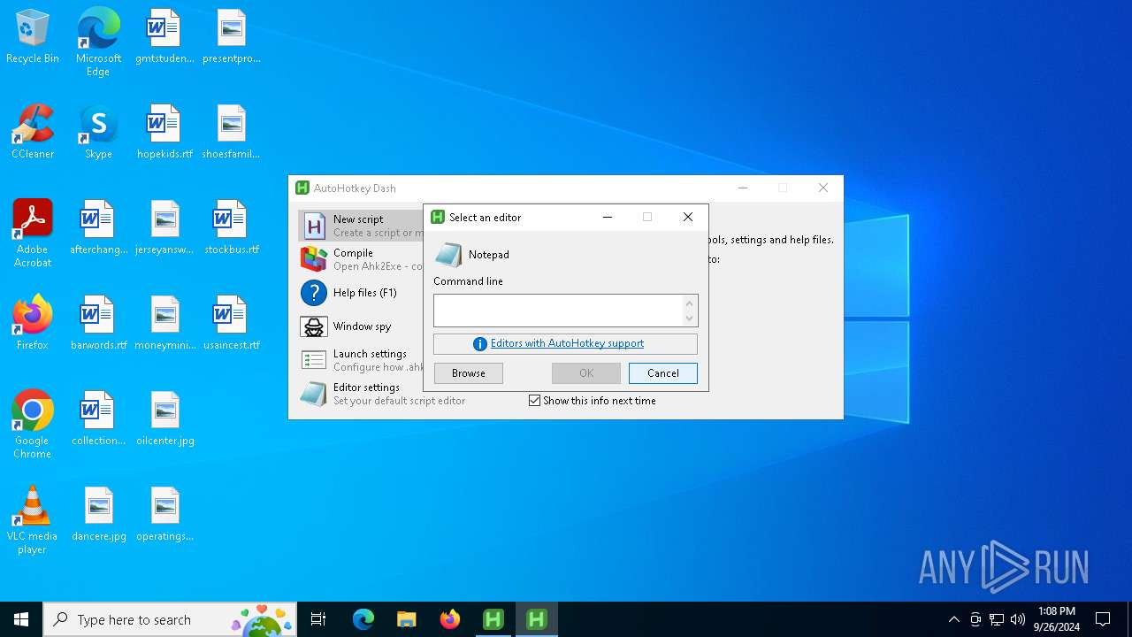Open the taskbar clock and date
Screen dimensions: 1132x637
(x=1057, y=619)
